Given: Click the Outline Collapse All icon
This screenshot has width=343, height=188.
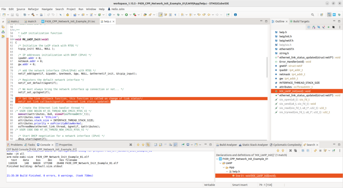Looking at the screenshot, I should click(x=308, y=27).
